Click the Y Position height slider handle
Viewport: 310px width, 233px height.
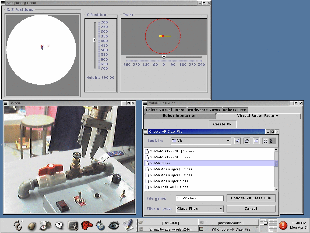[x=95, y=40]
